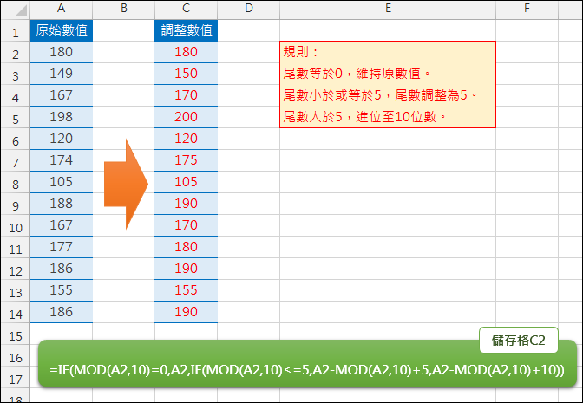Select the cell containing red 200
Image resolution: width=583 pixels, height=403 pixels.
click(186, 117)
